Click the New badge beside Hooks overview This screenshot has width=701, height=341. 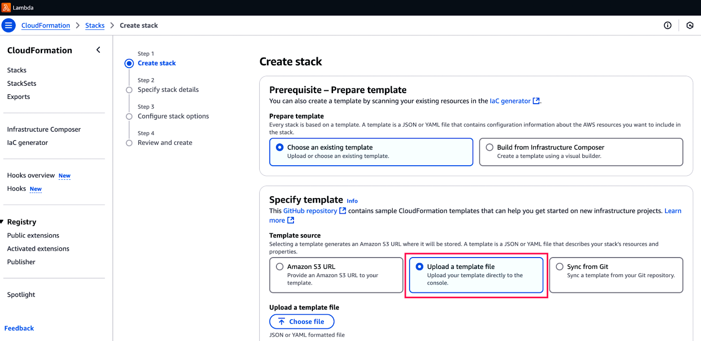[x=64, y=176]
